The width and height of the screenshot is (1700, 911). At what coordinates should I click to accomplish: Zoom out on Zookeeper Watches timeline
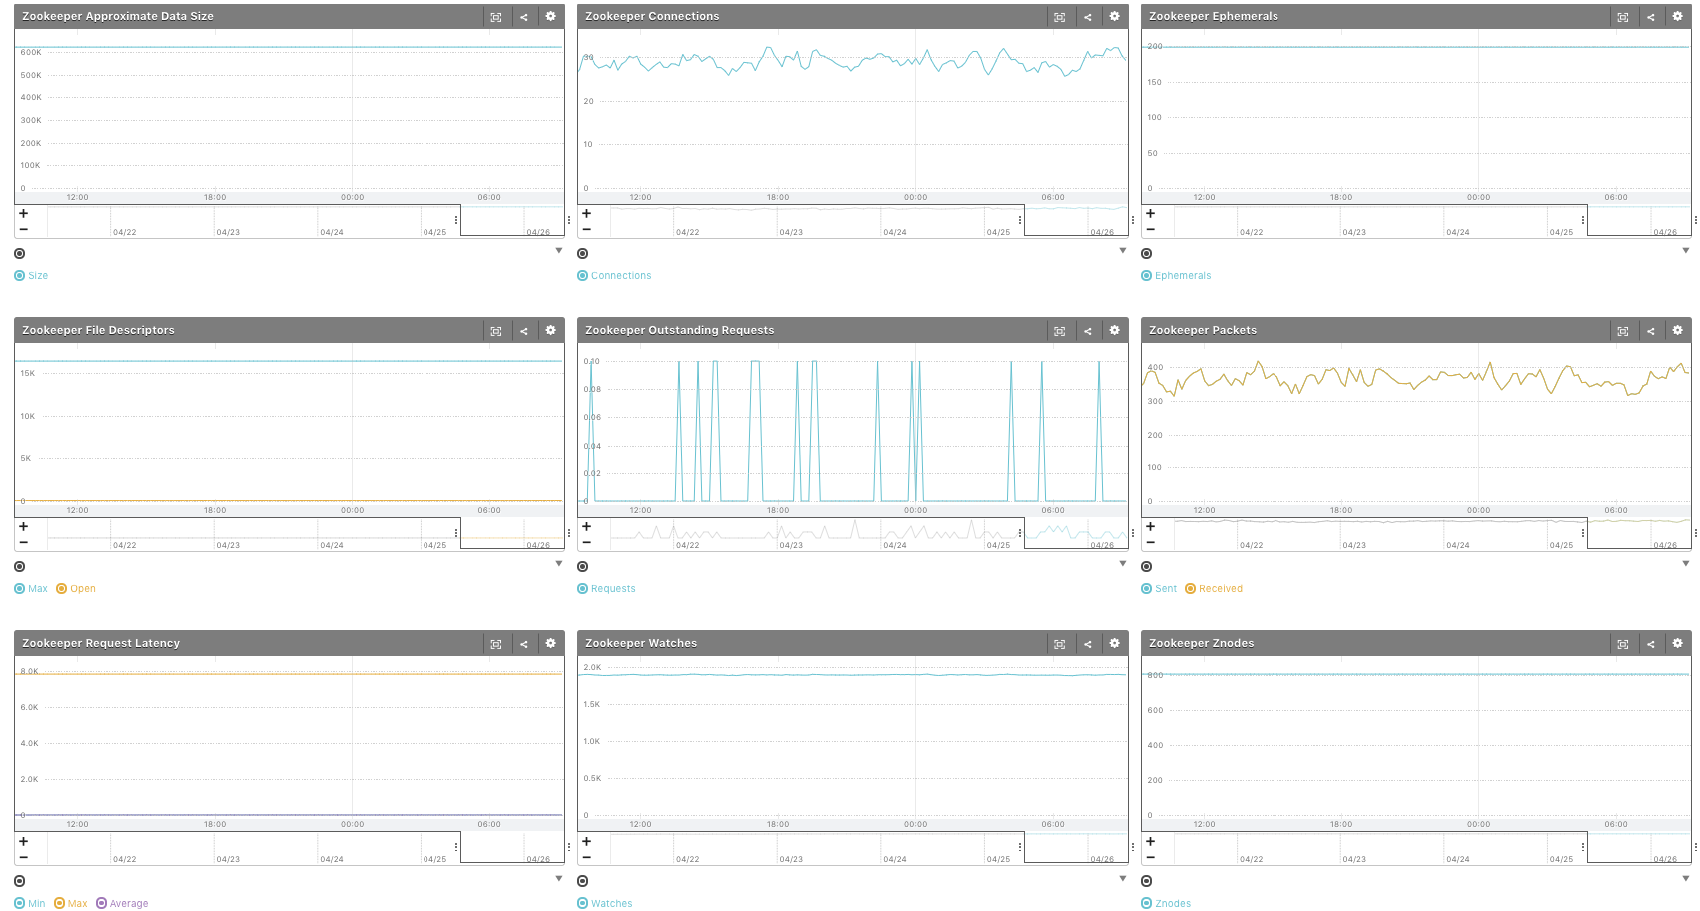click(x=587, y=858)
